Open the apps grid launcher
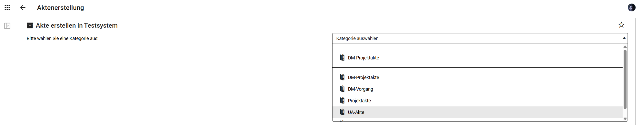The image size is (639, 125). tap(7, 8)
